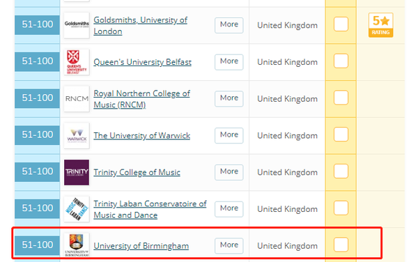Click University of Birmingham crest logo
This screenshot has height=262, width=418.
click(77, 245)
